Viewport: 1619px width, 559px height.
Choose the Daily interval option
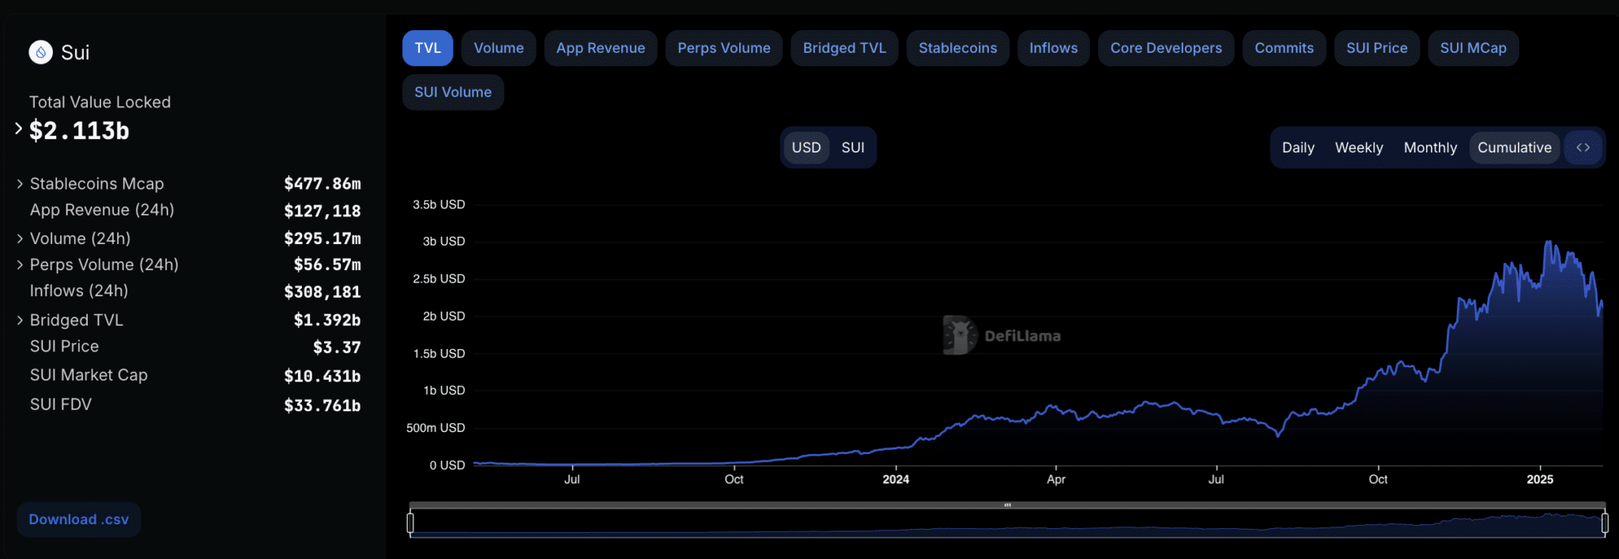tap(1297, 148)
